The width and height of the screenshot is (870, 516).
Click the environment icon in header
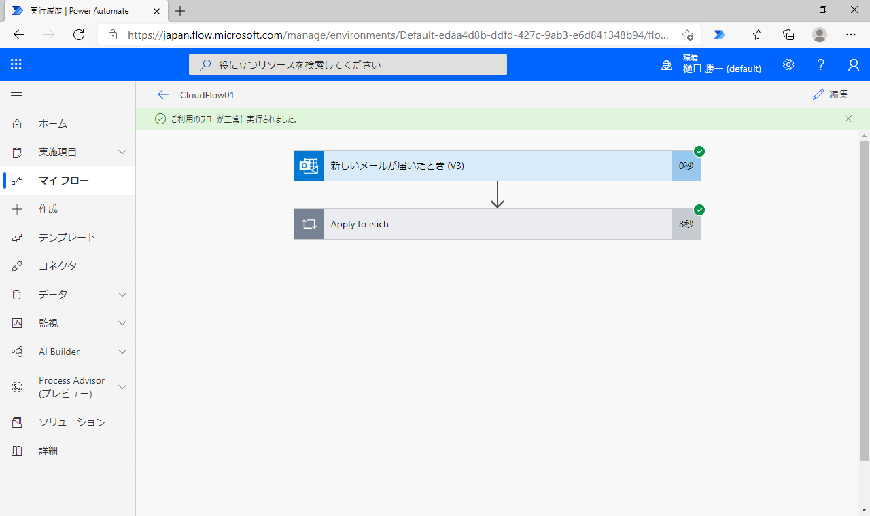pyautogui.click(x=667, y=65)
